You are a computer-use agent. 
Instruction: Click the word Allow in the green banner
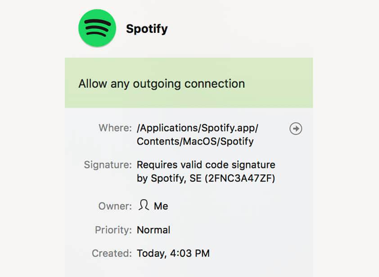pyautogui.click(x=93, y=84)
